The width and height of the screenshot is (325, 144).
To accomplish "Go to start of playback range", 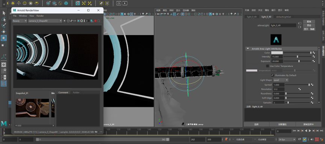I will pos(294,131).
